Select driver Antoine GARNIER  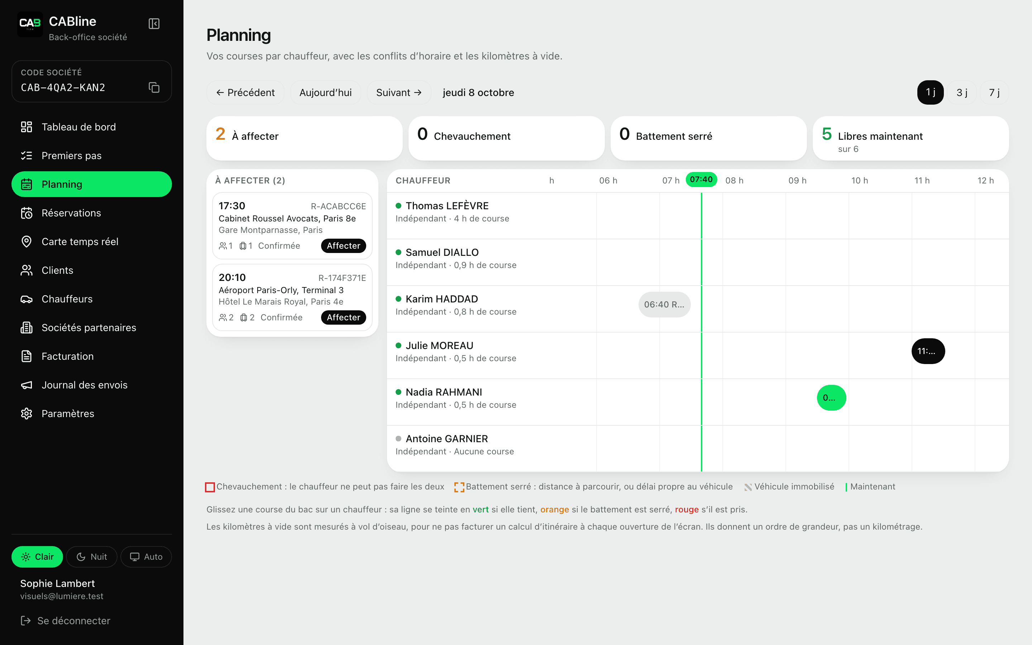coord(446,439)
